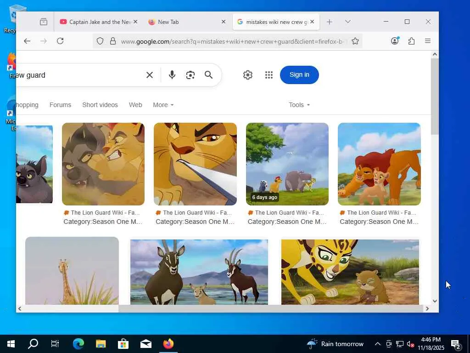Open Firefox View tabs icon

(44, 22)
